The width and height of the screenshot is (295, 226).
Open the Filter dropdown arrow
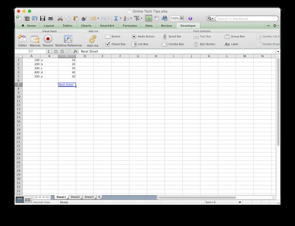pyautogui.click(x=141, y=19)
